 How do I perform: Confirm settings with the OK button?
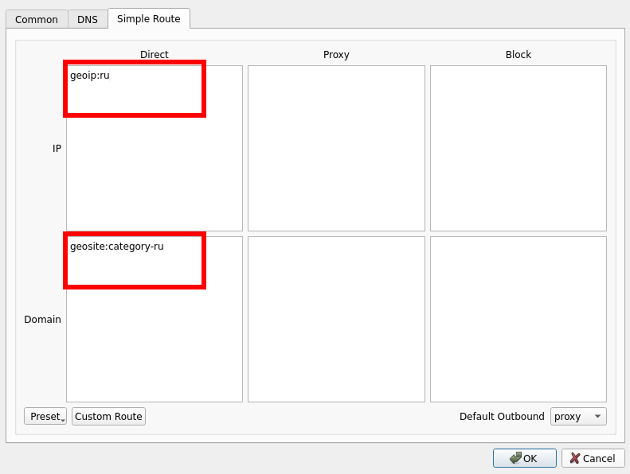524,458
